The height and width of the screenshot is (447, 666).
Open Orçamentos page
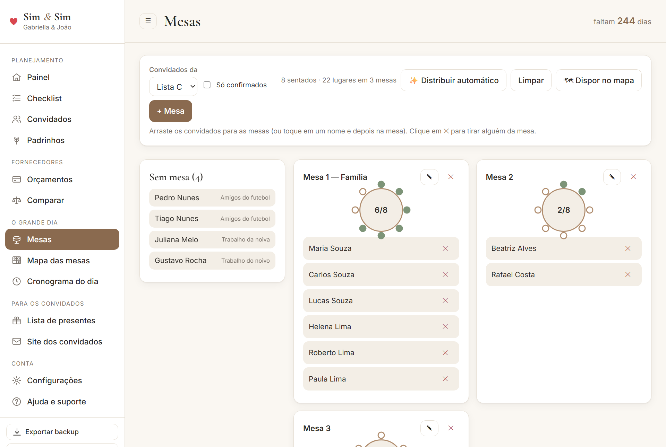62,179
